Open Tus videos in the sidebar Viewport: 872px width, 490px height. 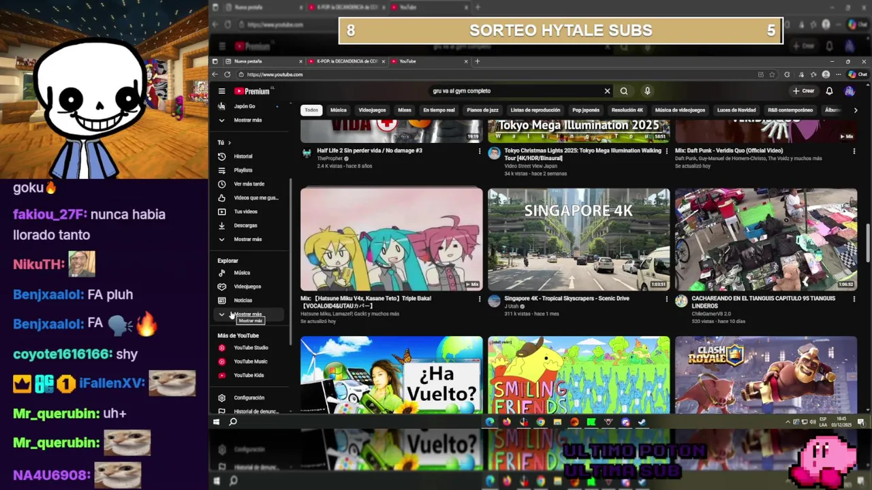pyautogui.click(x=249, y=212)
